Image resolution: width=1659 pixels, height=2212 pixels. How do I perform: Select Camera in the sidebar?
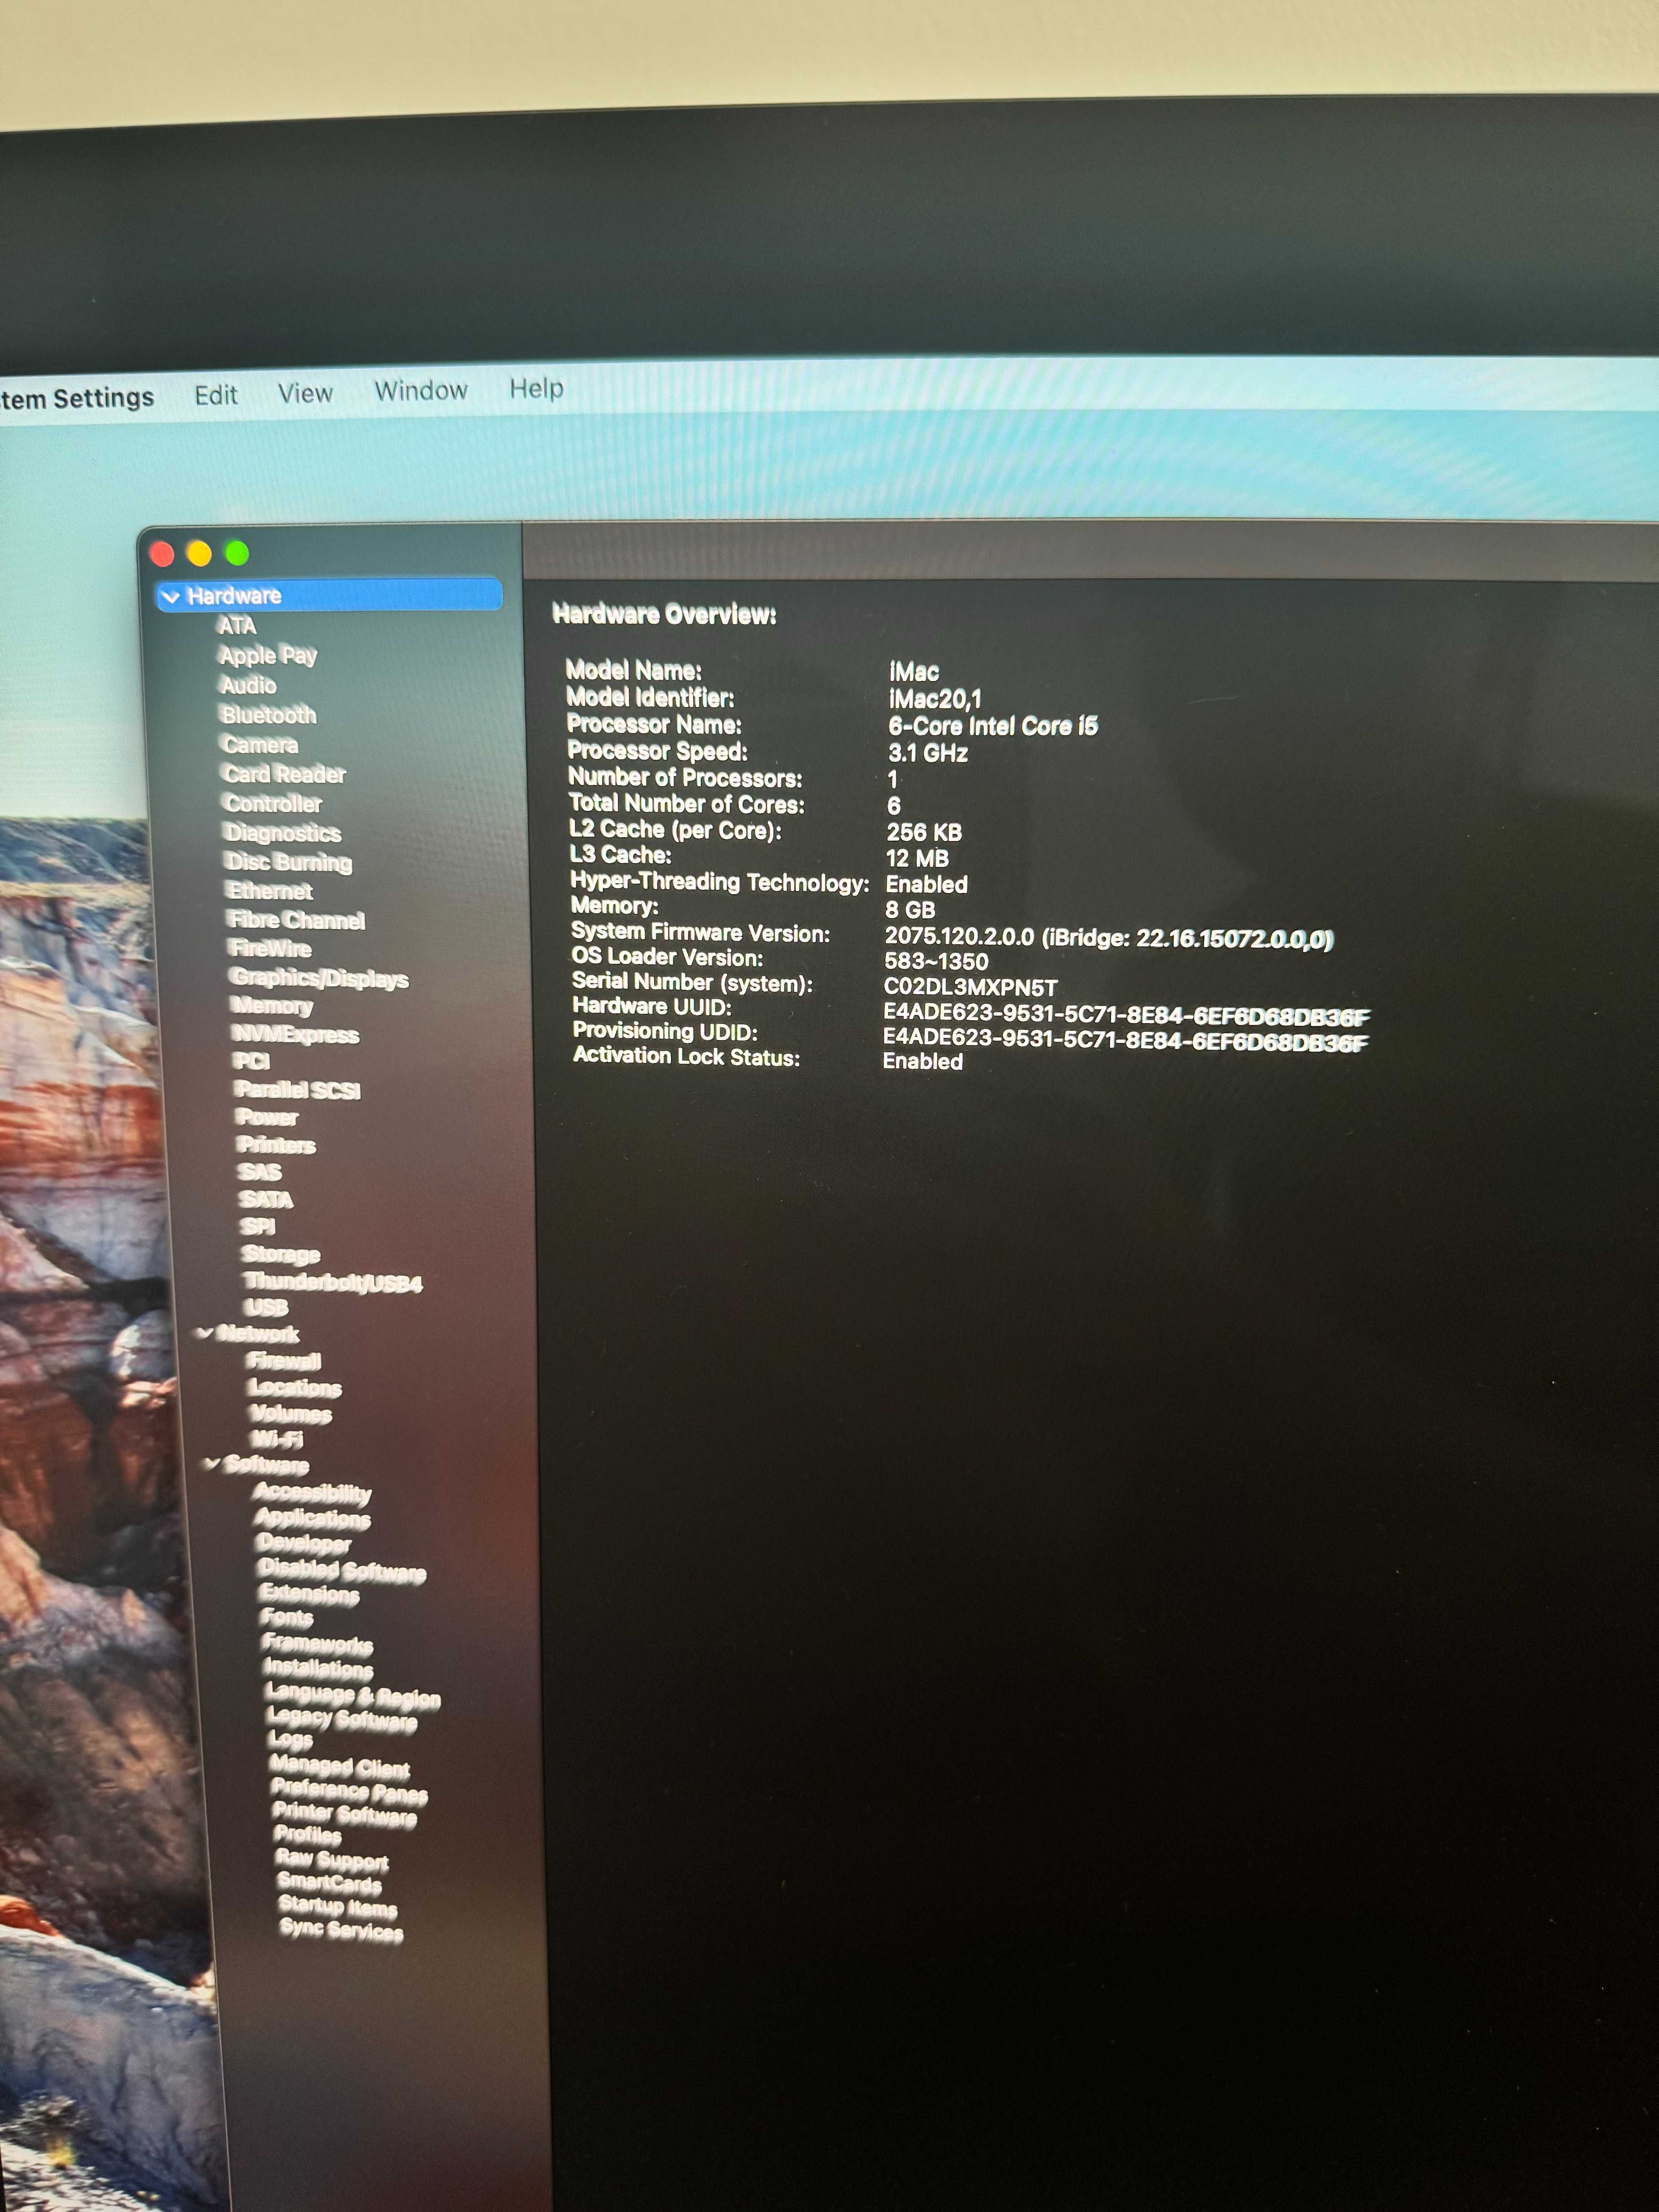tap(261, 745)
